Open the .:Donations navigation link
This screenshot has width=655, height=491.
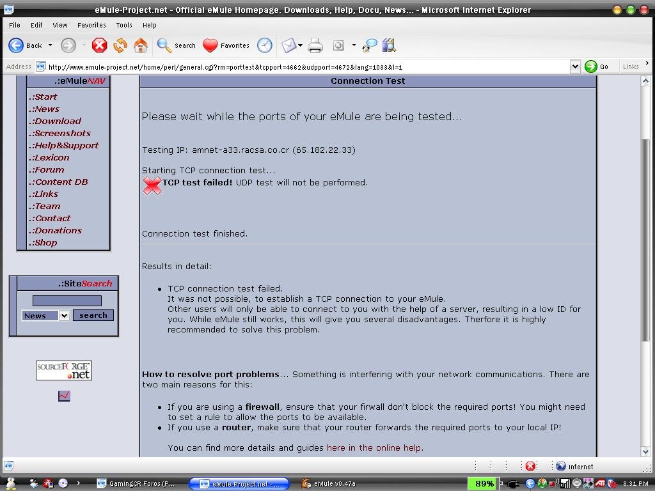tap(56, 230)
